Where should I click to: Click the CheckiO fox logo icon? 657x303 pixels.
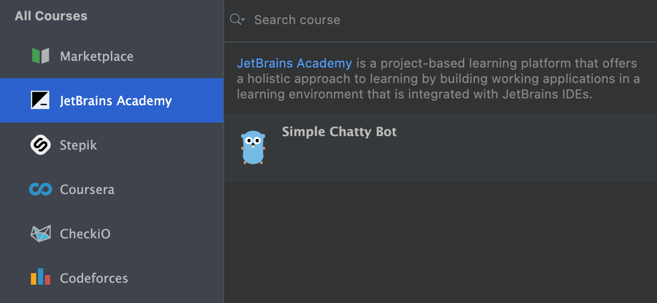tap(41, 234)
